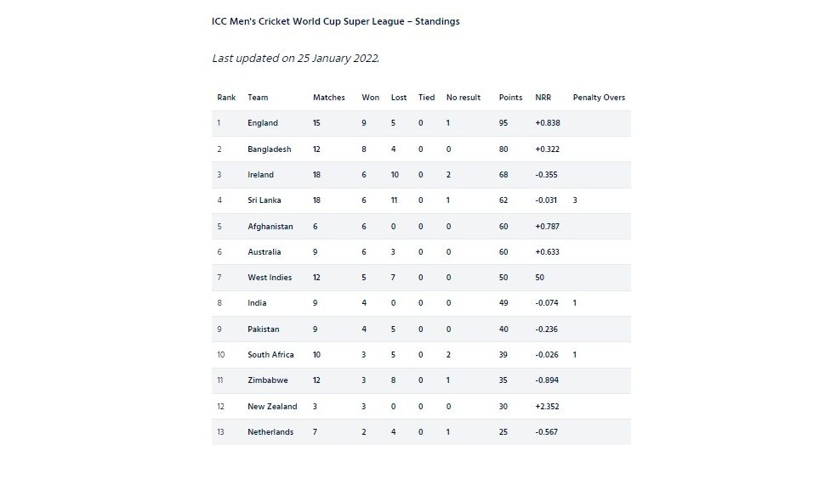Image resolution: width=819 pixels, height=484 pixels.
Task: Click the Super League Standings title
Action: [x=335, y=21]
